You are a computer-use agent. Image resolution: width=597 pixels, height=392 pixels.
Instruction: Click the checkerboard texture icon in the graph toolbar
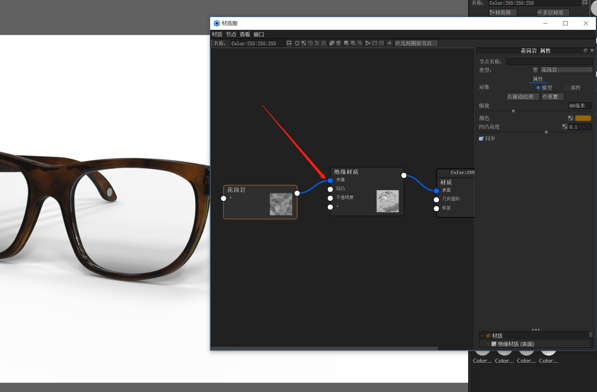(303, 44)
